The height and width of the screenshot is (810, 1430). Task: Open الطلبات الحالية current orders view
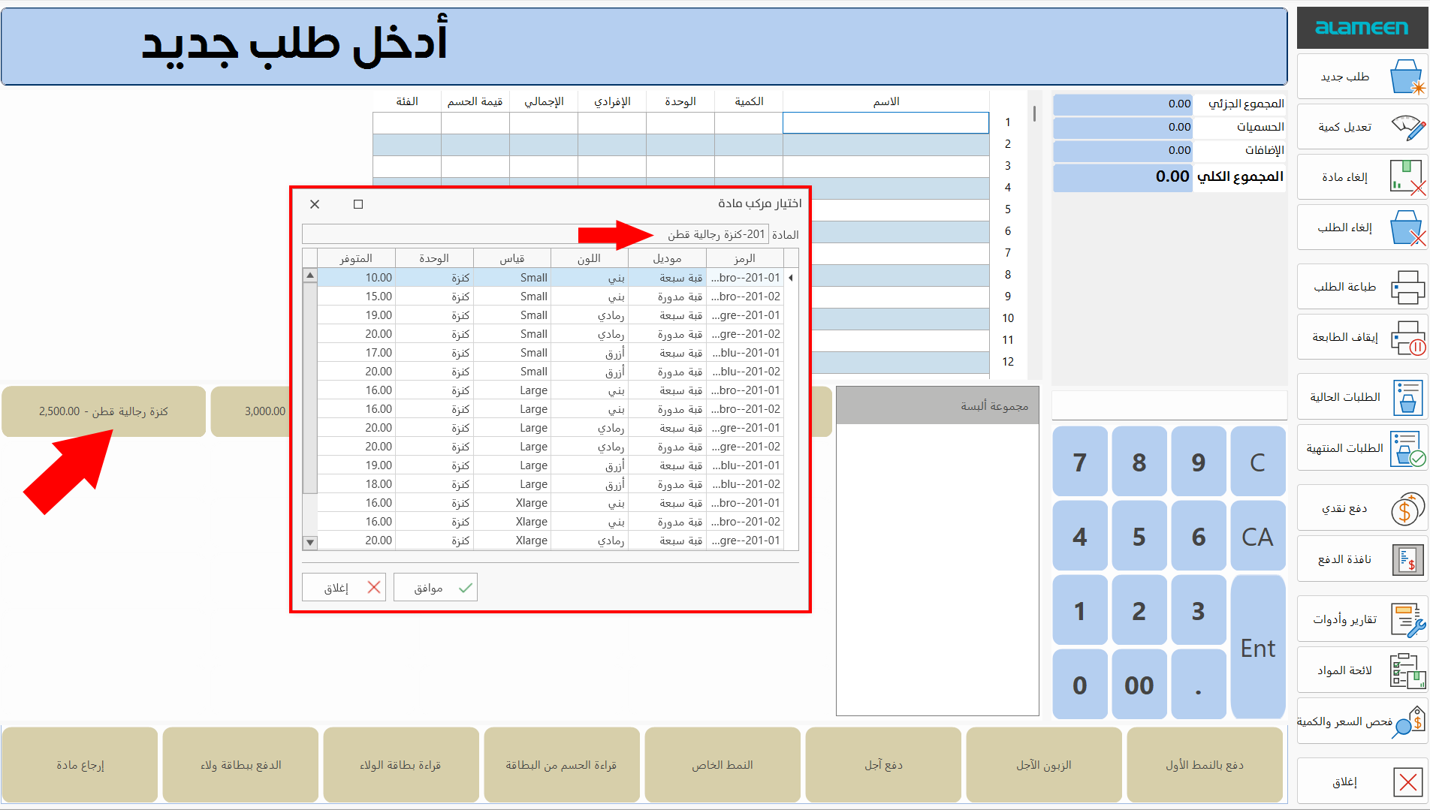(x=1361, y=396)
